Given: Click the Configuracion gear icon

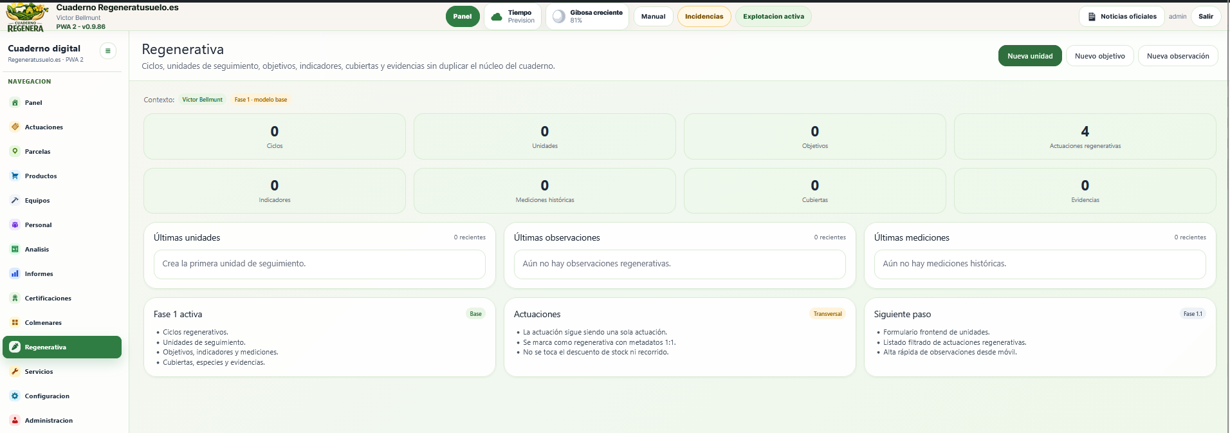Looking at the screenshot, I should [15, 396].
